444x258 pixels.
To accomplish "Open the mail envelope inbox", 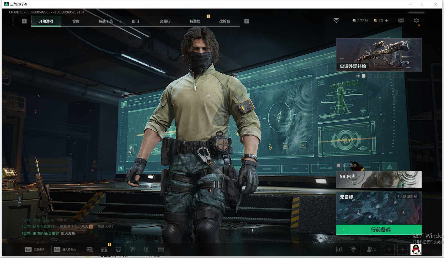I will [401, 21].
